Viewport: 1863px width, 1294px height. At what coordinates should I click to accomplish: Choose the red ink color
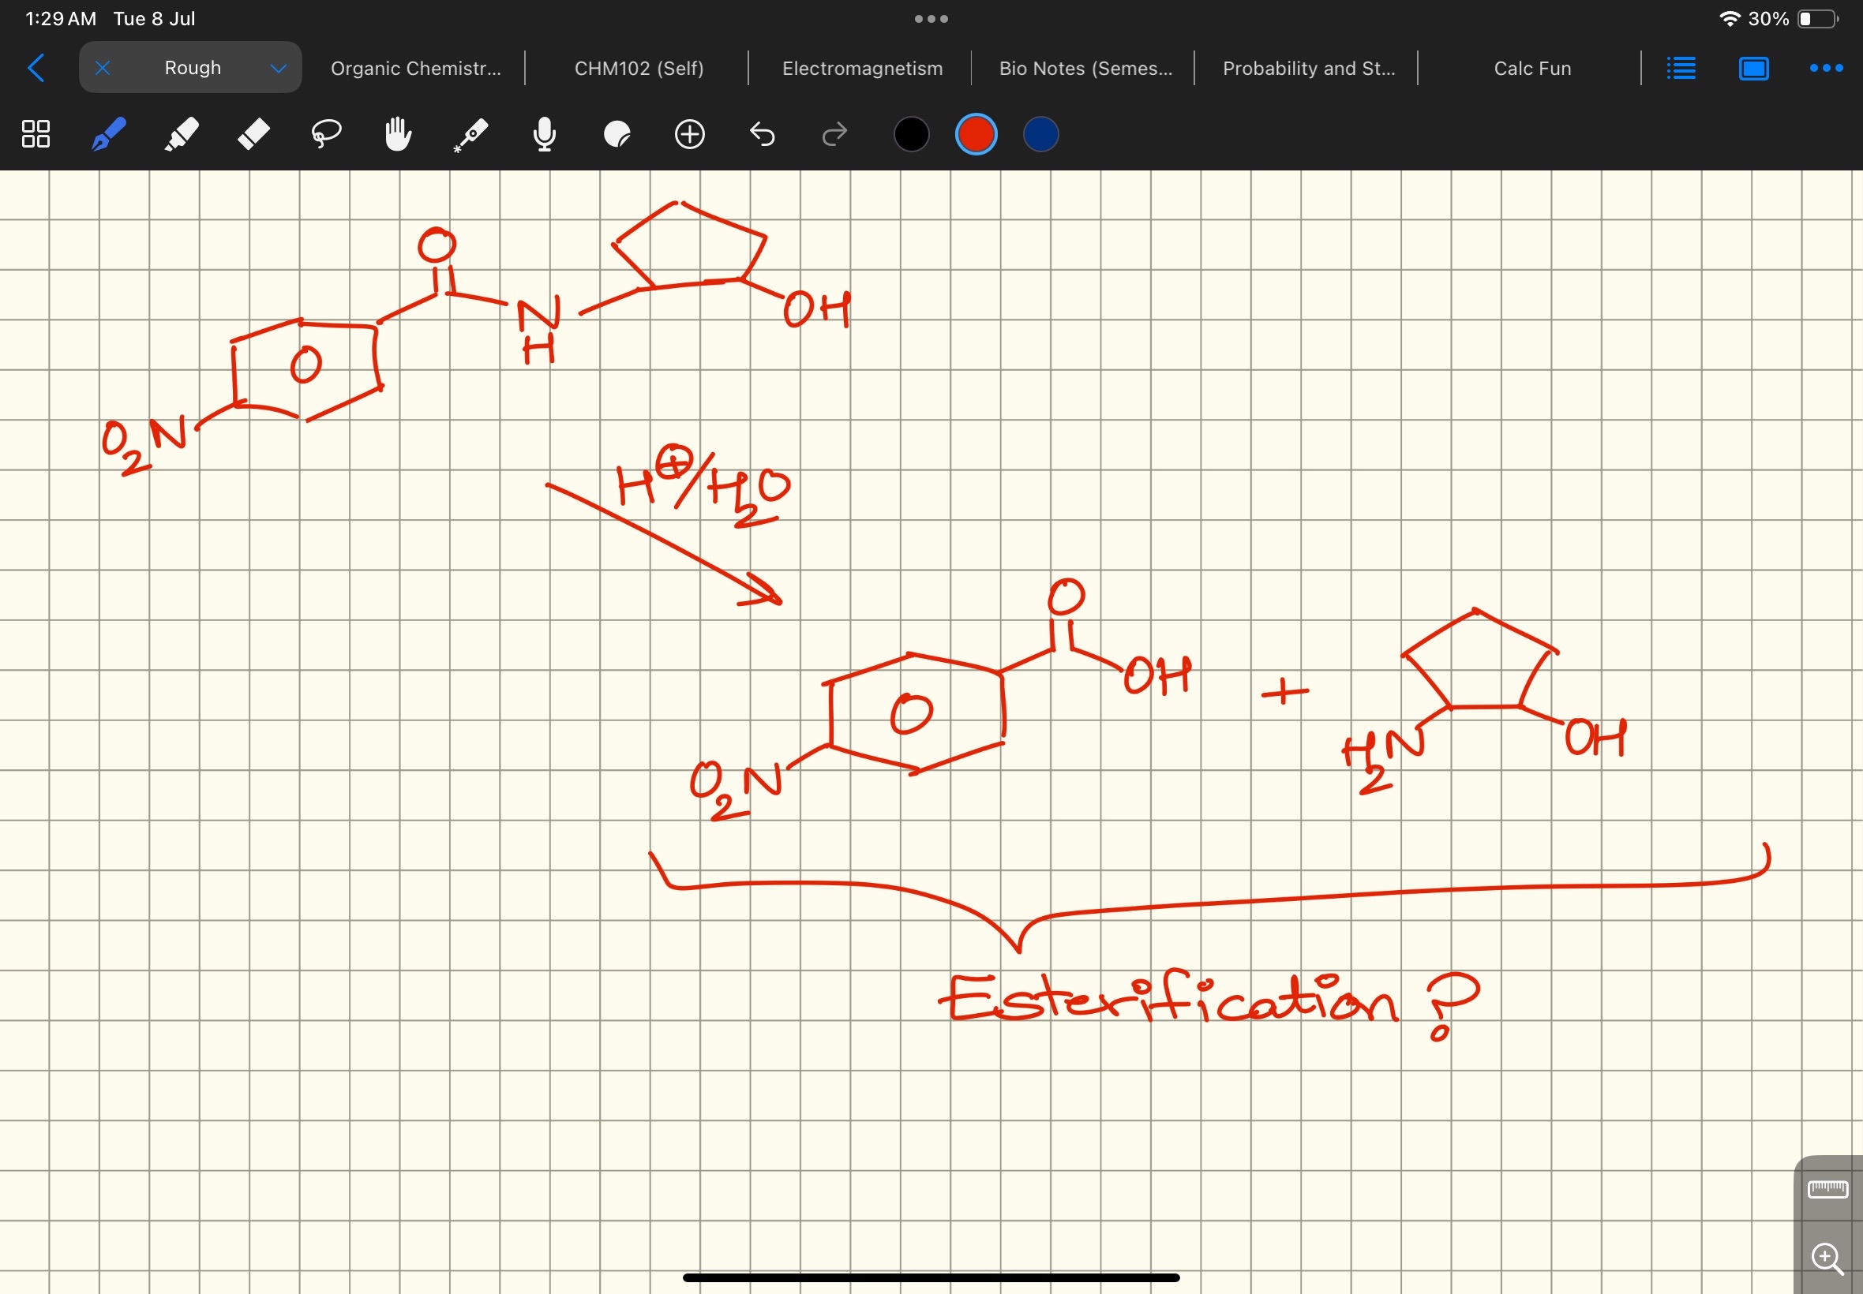click(x=976, y=134)
